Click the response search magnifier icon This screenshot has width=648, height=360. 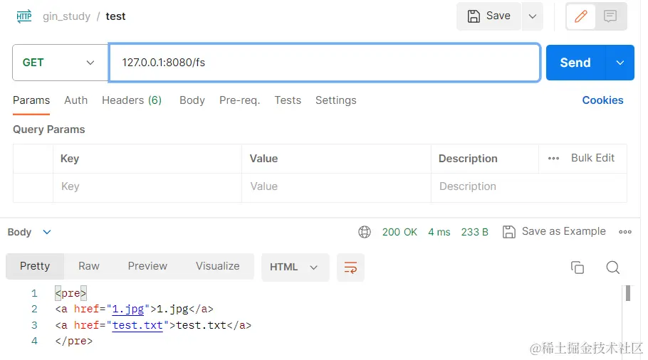click(x=612, y=268)
